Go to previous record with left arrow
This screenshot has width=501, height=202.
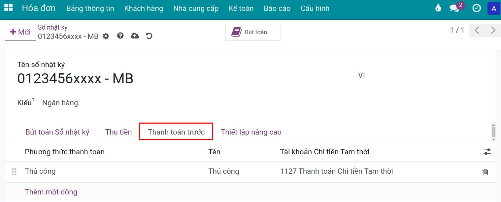coord(477,30)
